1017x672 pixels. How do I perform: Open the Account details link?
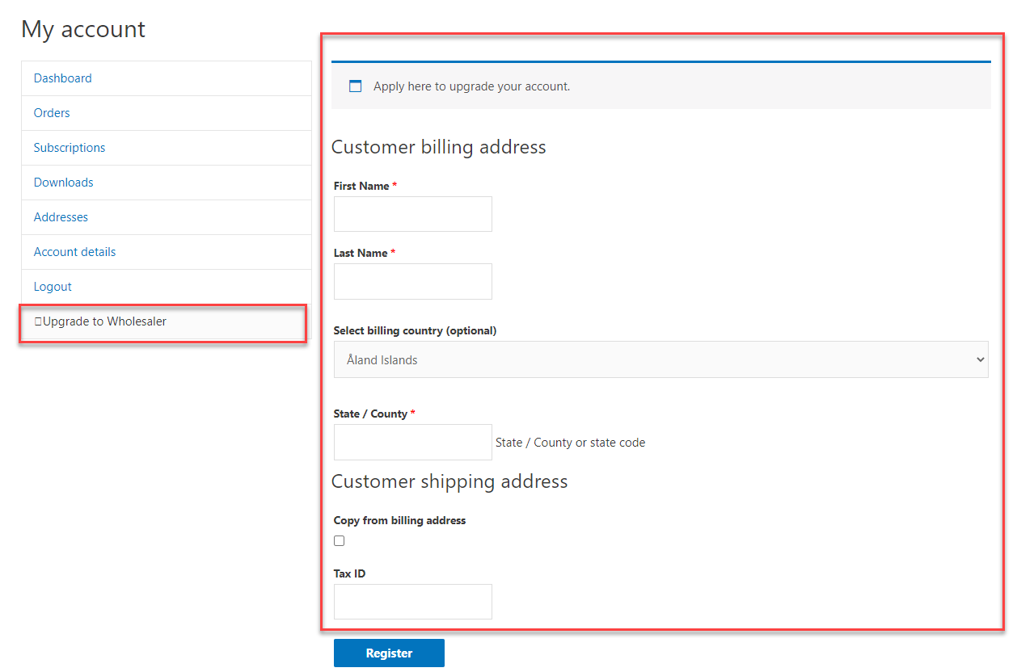[74, 252]
